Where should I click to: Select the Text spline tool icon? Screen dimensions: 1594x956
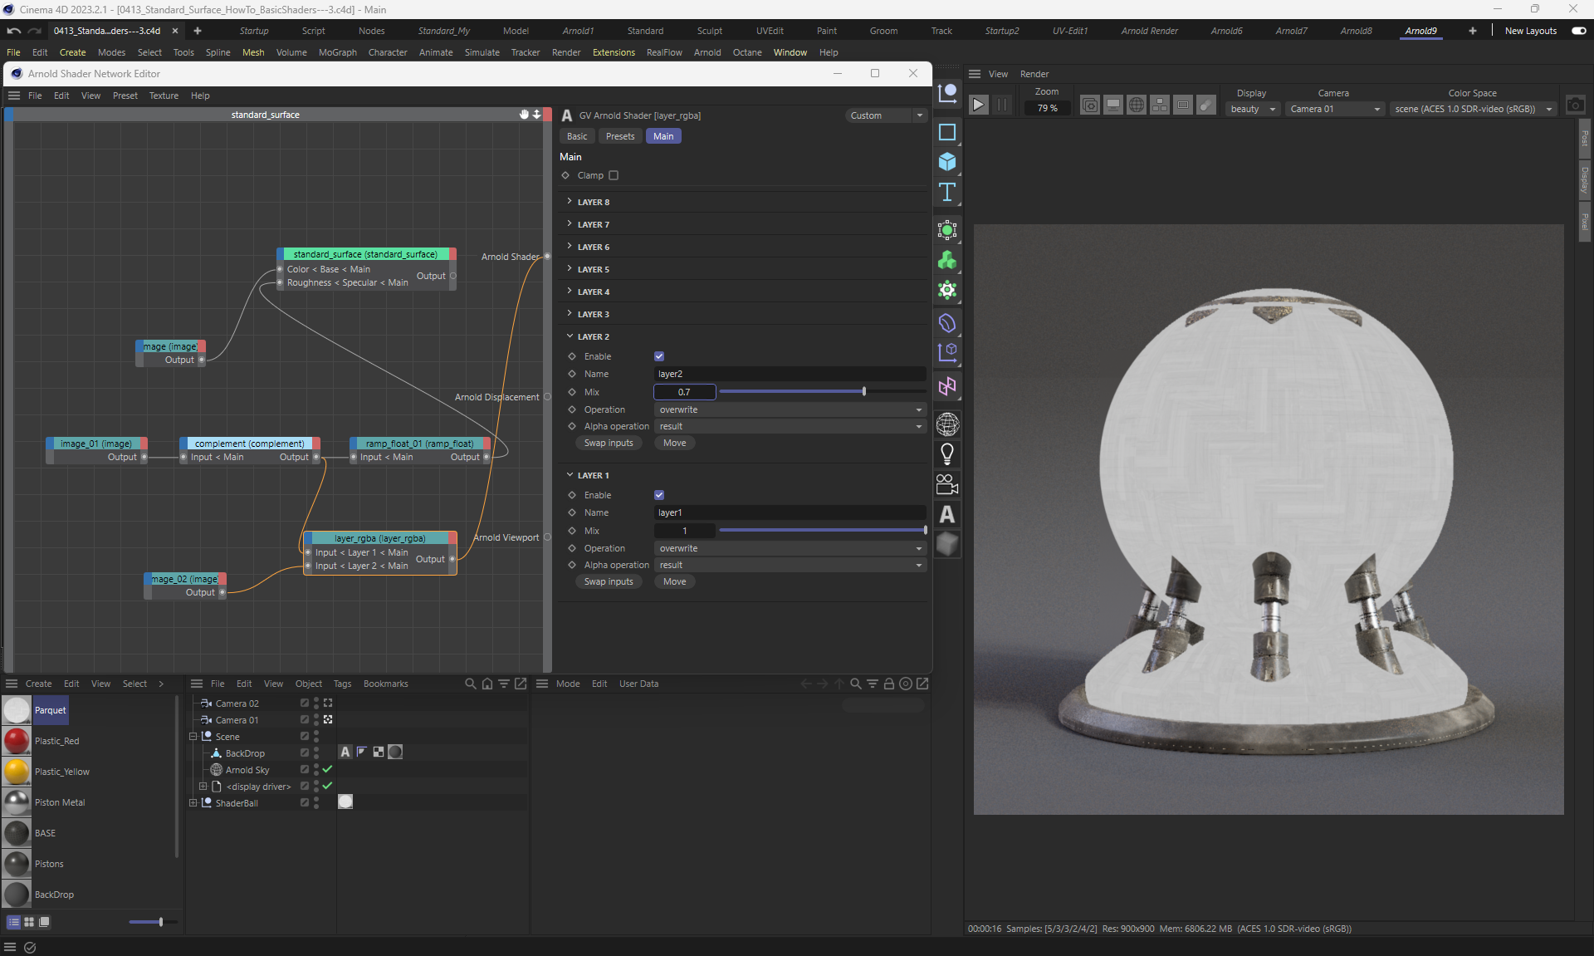click(947, 193)
